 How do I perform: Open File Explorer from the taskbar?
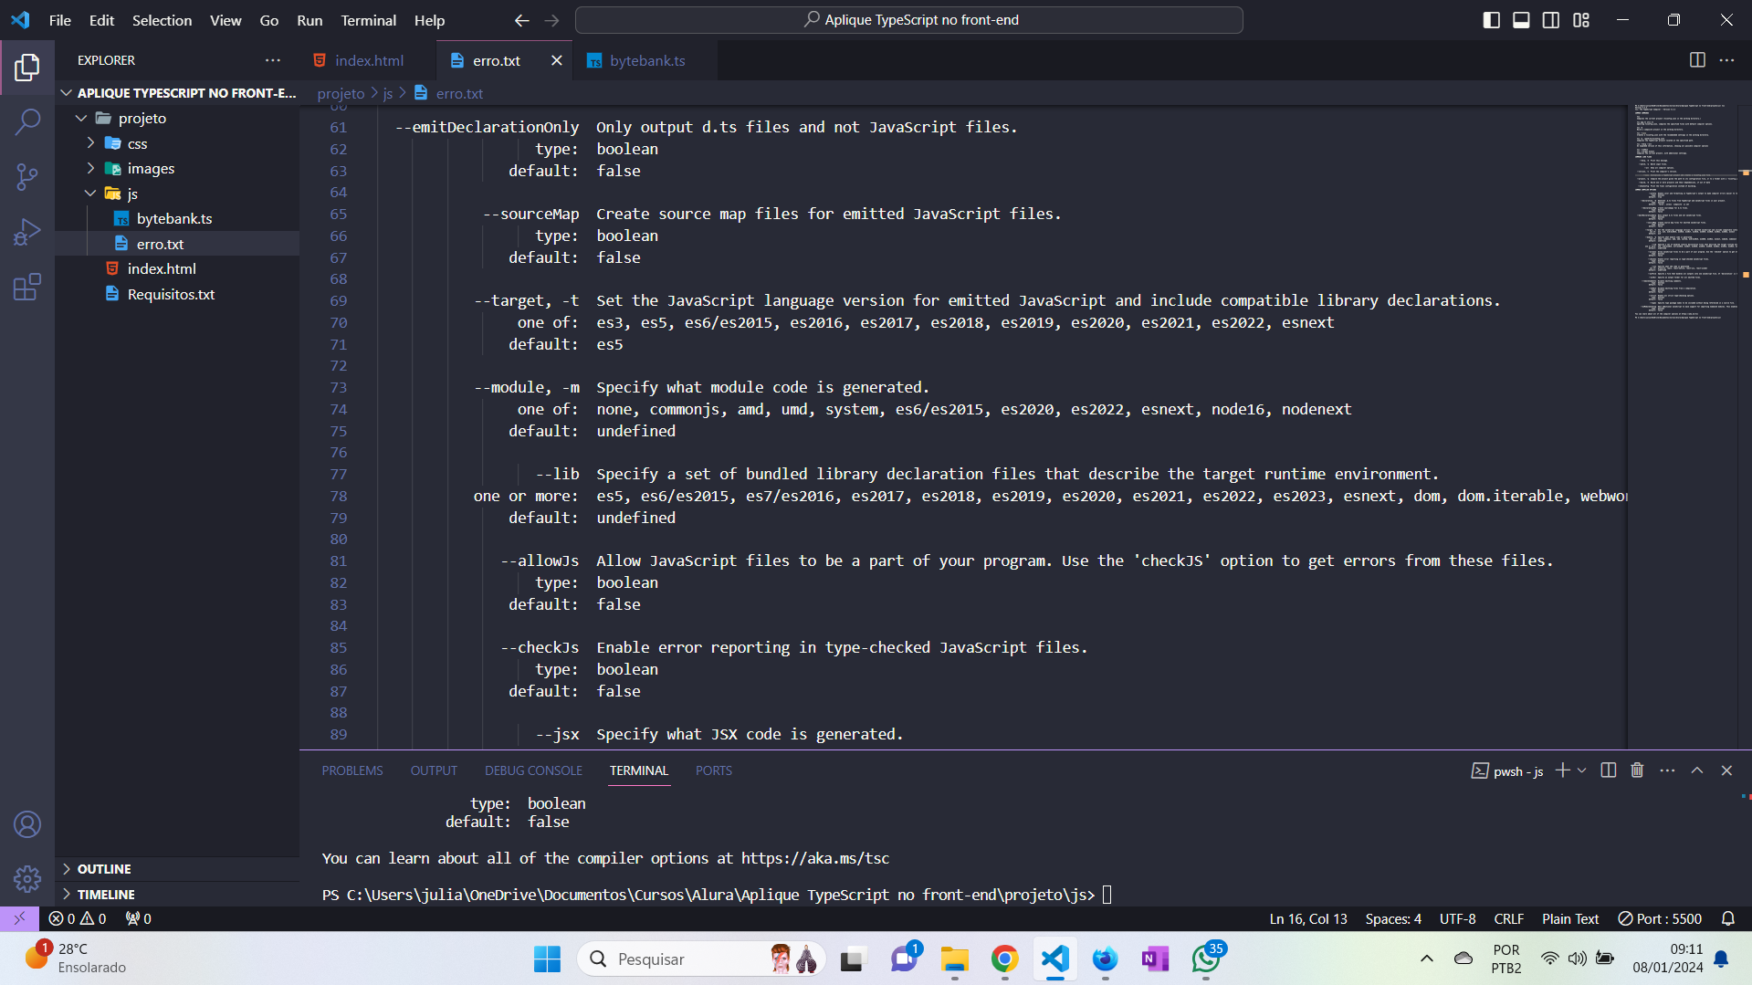(954, 959)
